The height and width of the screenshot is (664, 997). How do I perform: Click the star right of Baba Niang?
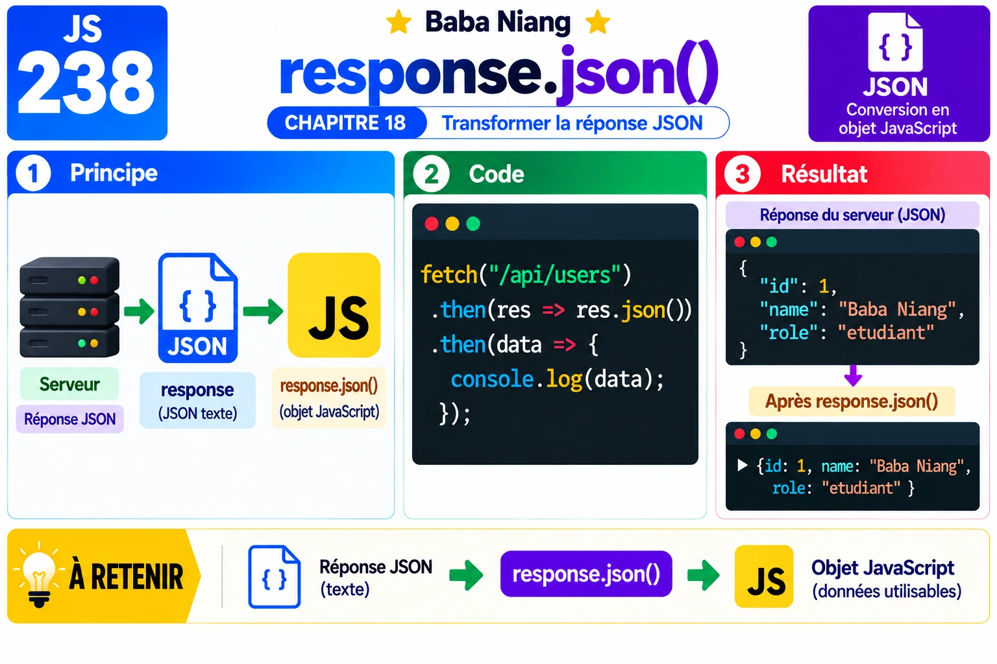(x=597, y=22)
